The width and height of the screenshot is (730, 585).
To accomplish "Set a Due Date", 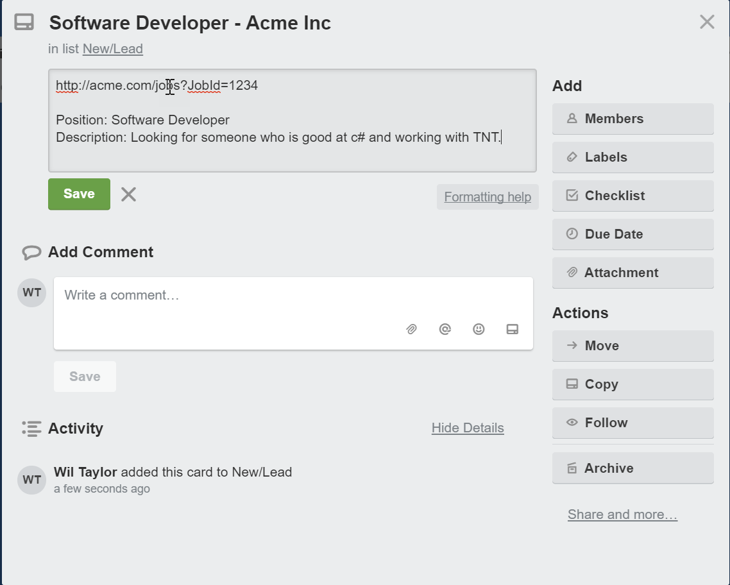I will tap(632, 234).
